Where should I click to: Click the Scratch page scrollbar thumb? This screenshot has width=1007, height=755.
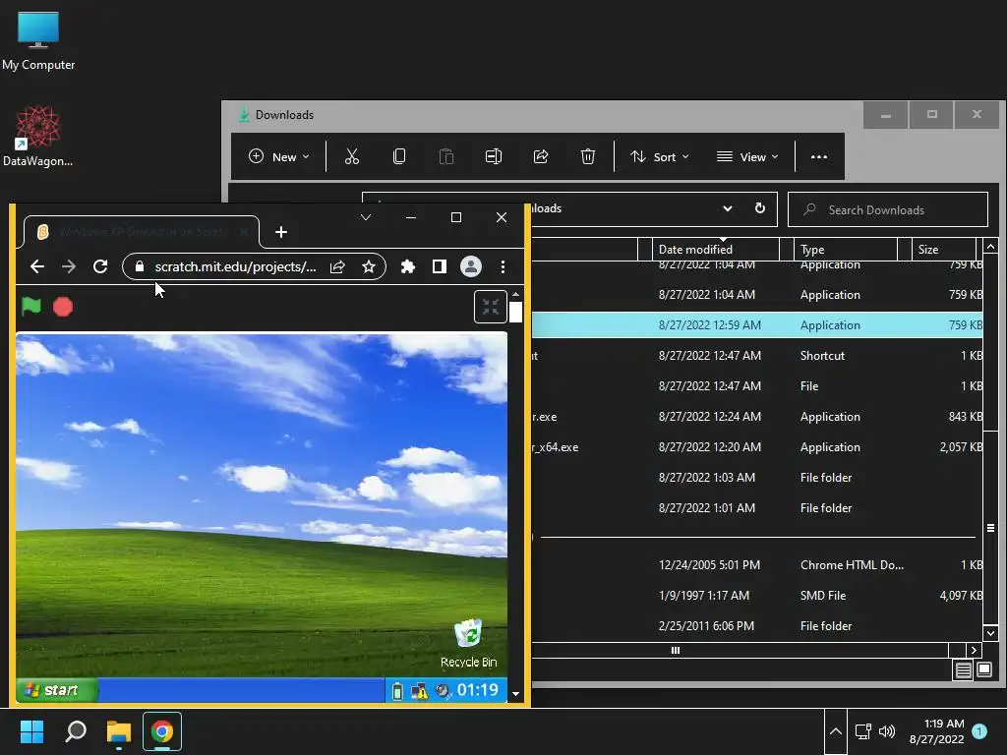tap(515, 312)
